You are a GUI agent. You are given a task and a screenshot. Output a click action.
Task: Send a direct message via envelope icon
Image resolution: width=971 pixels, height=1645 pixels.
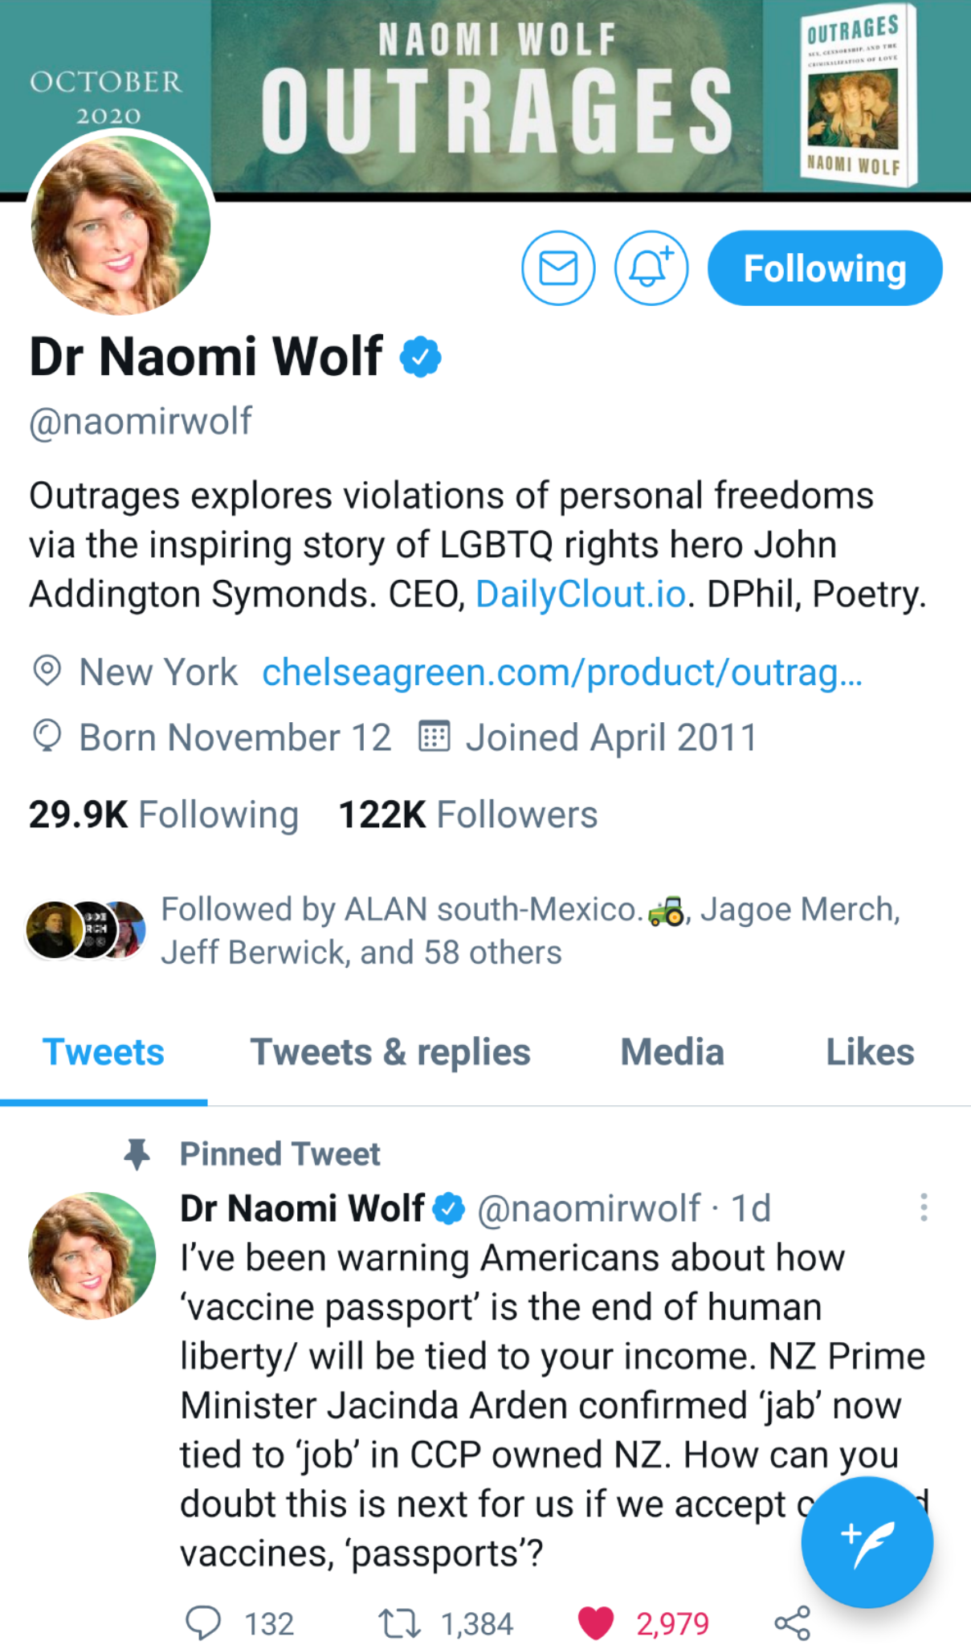pos(558,268)
